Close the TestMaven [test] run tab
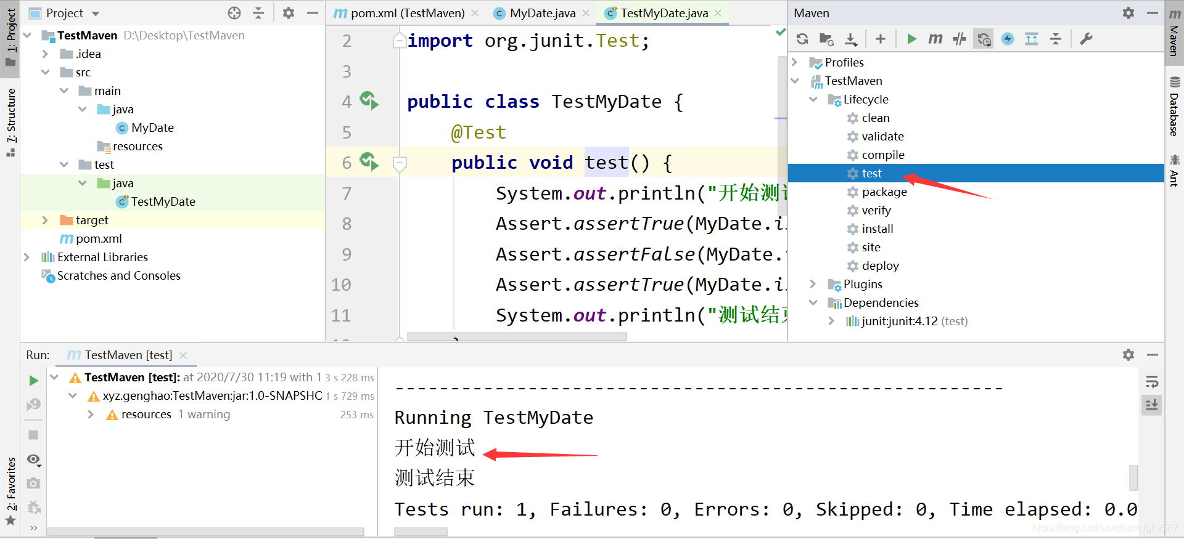Viewport: 1184px width, 539px height. 183,355
